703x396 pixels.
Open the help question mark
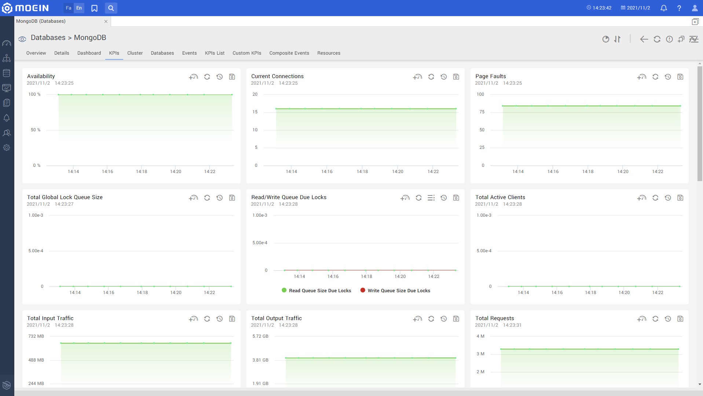click(679, 8)
